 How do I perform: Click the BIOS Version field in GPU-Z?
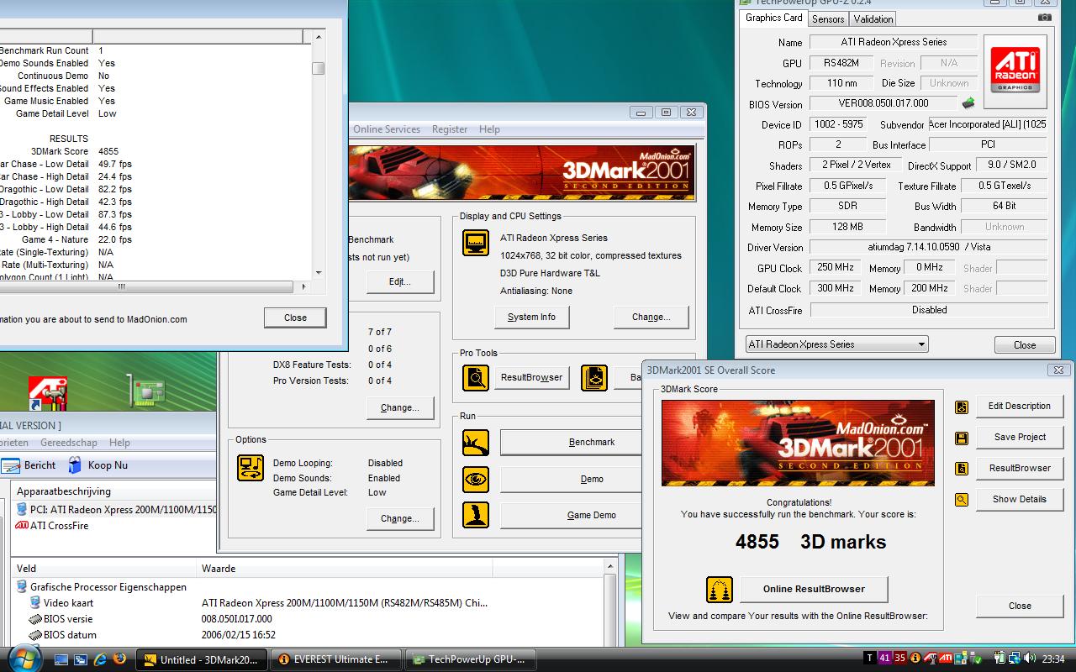tap(883, 104)
